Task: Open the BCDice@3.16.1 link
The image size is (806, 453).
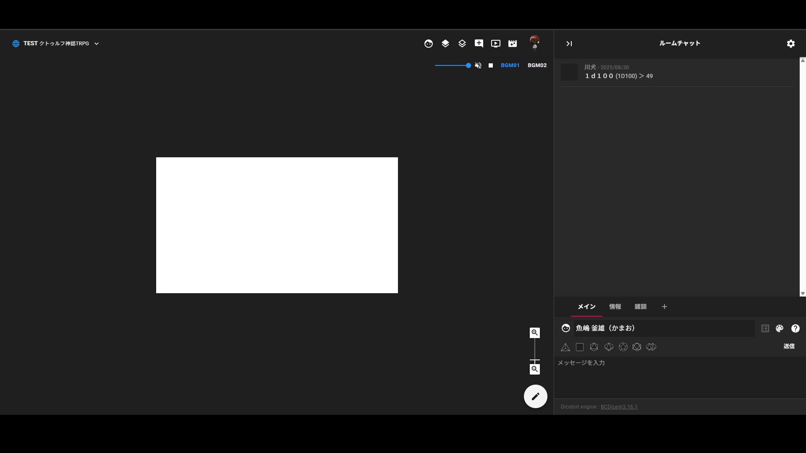Action: click(619, 407)
